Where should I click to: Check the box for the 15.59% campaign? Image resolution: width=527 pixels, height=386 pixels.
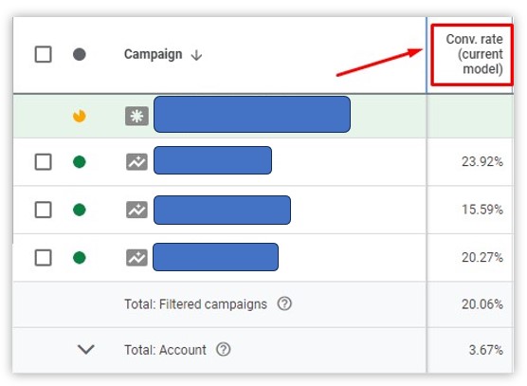pos(44,210)
